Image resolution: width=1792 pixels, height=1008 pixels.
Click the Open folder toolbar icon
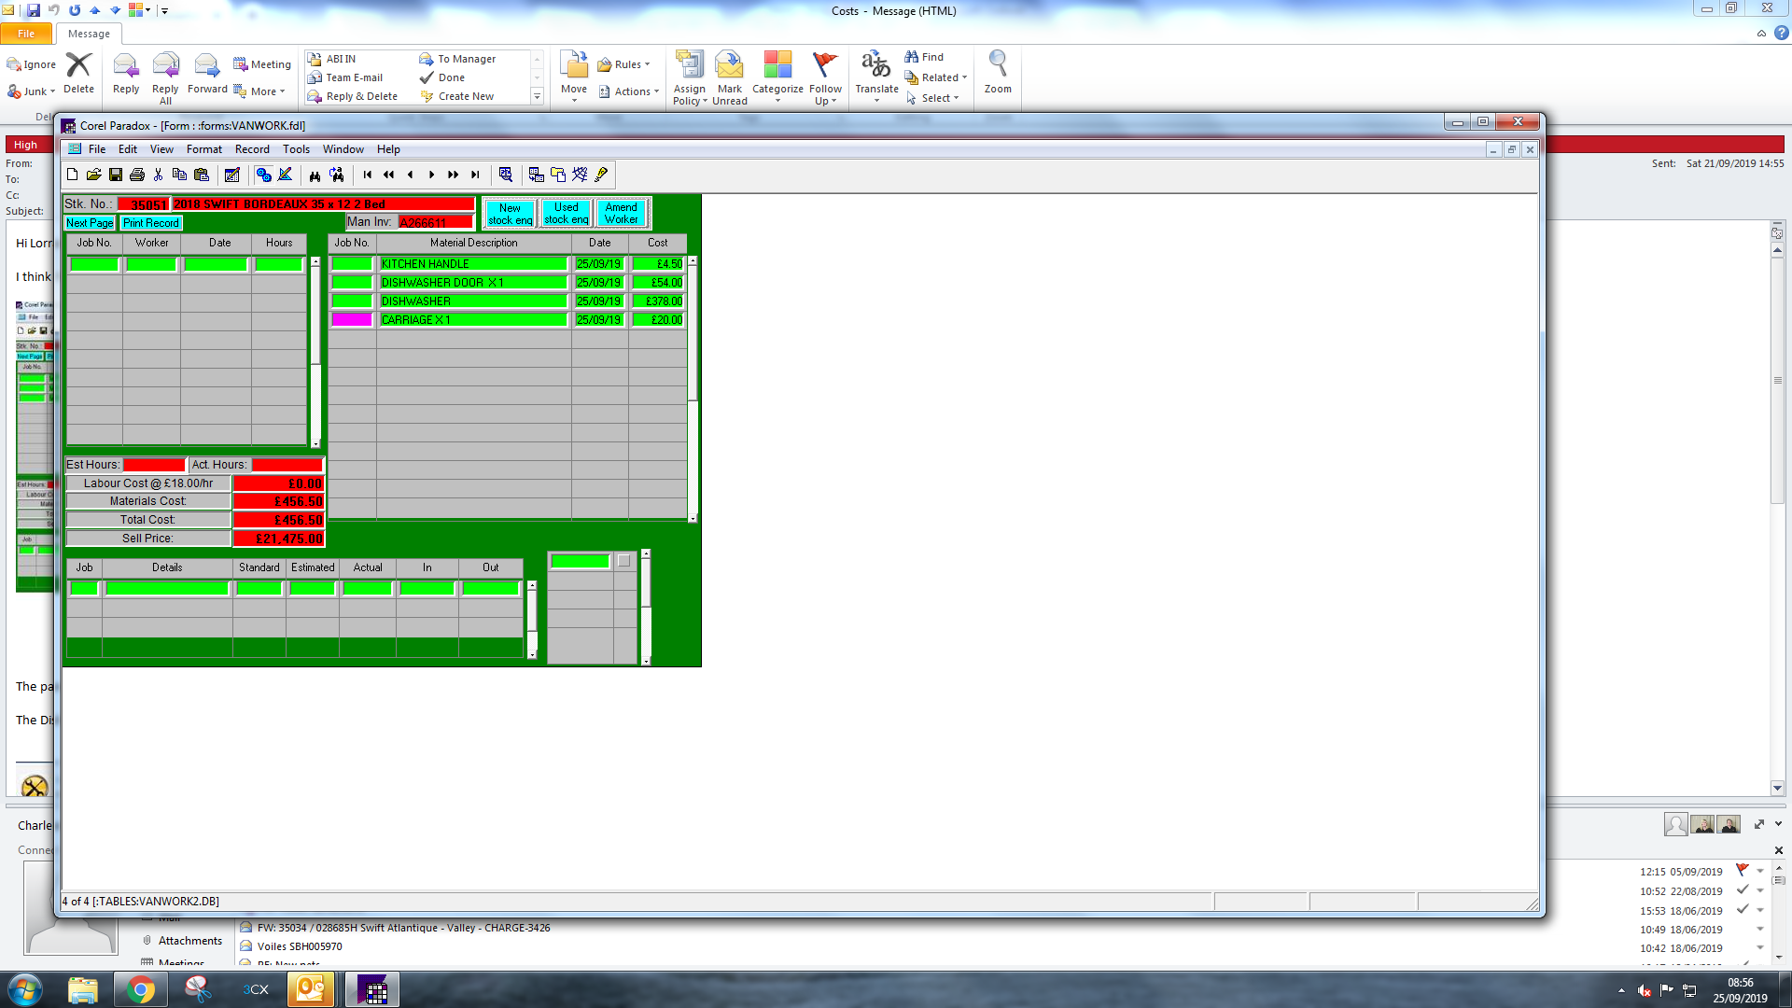93,175
